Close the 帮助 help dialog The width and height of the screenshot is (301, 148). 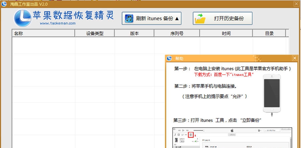[x=295, y=58]
